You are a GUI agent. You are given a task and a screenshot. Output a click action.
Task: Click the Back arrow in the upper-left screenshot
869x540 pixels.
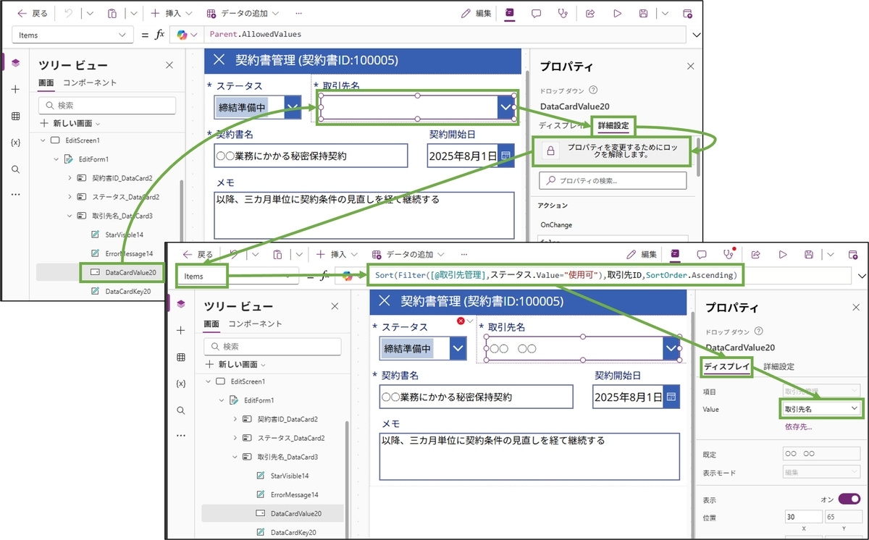pos(22,13)
